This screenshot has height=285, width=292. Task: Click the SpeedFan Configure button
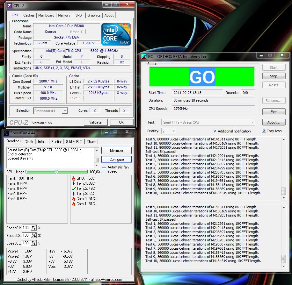coord(116,160)
